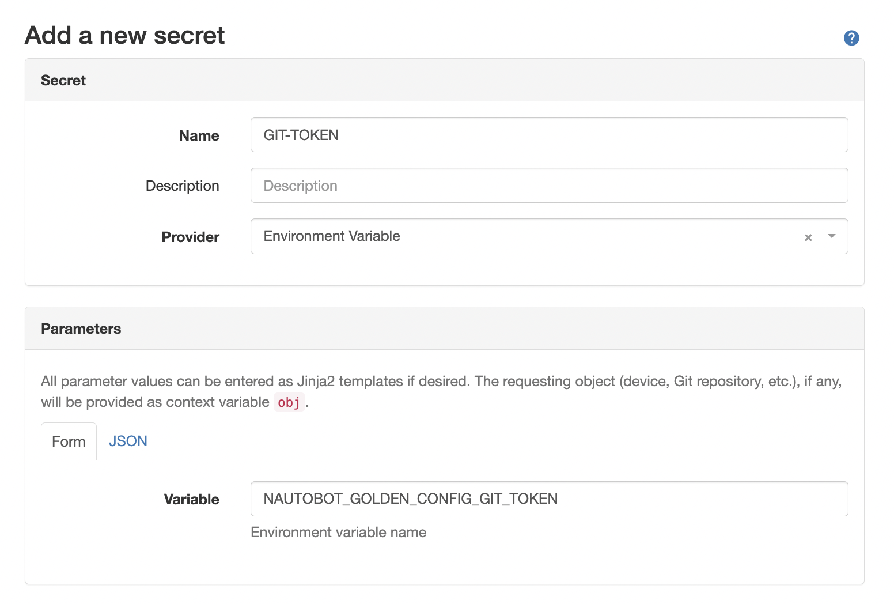This screenshot has height=604, width=894.
Task: Click the Environment variable name help text
Action: 339,532
